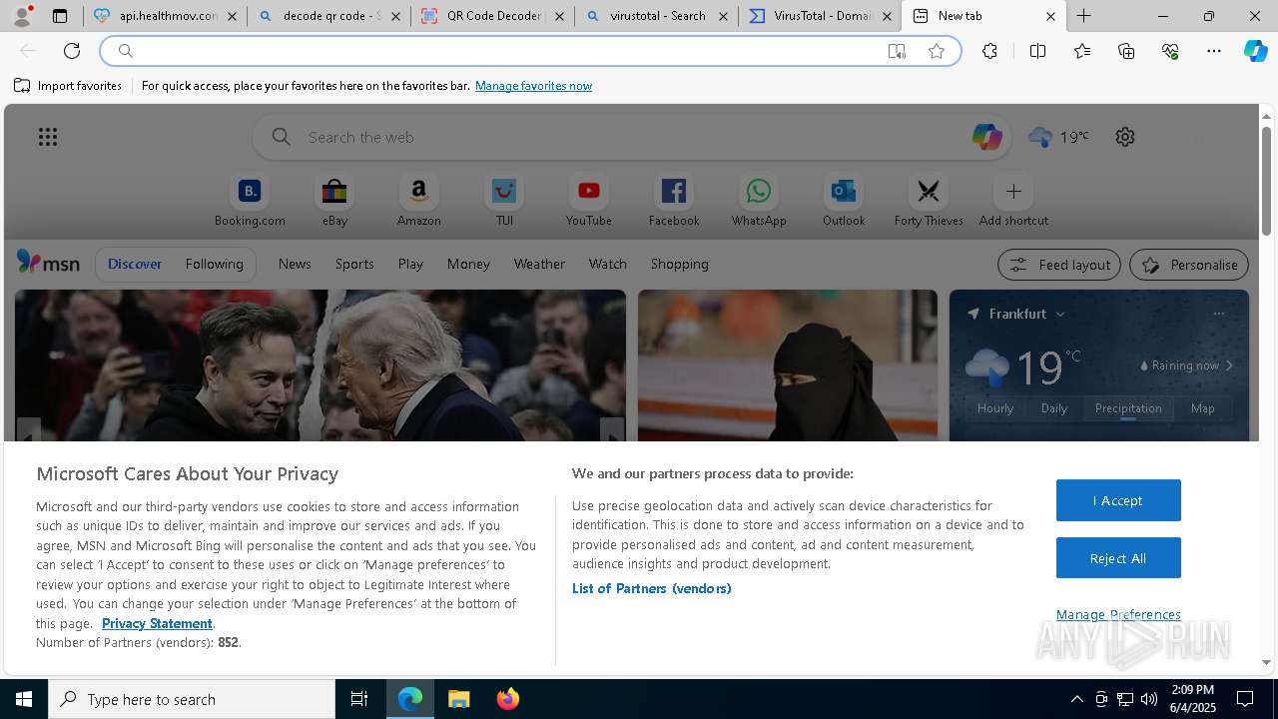Click Add shortcut plus tile
Image resolution: width=1278 pixels, height=719 pixels.
pos(1013,200)
